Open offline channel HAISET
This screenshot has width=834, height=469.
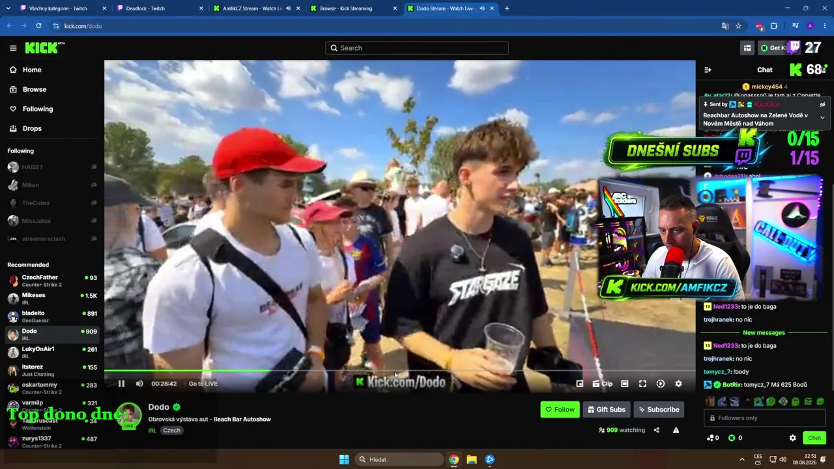(x=52, y=167)
